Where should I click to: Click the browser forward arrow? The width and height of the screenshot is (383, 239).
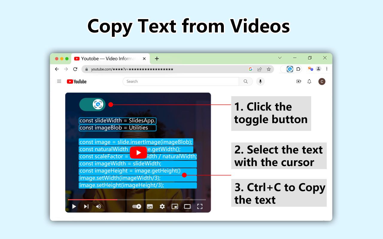point(66,69)
